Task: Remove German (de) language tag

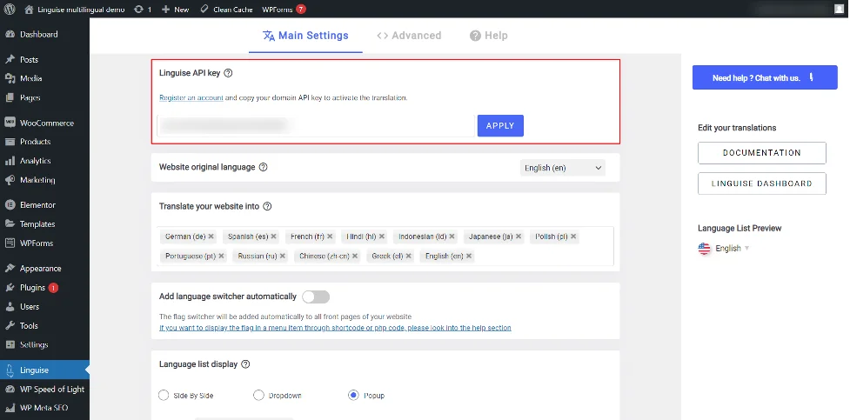Action: [x=211, y=237]
